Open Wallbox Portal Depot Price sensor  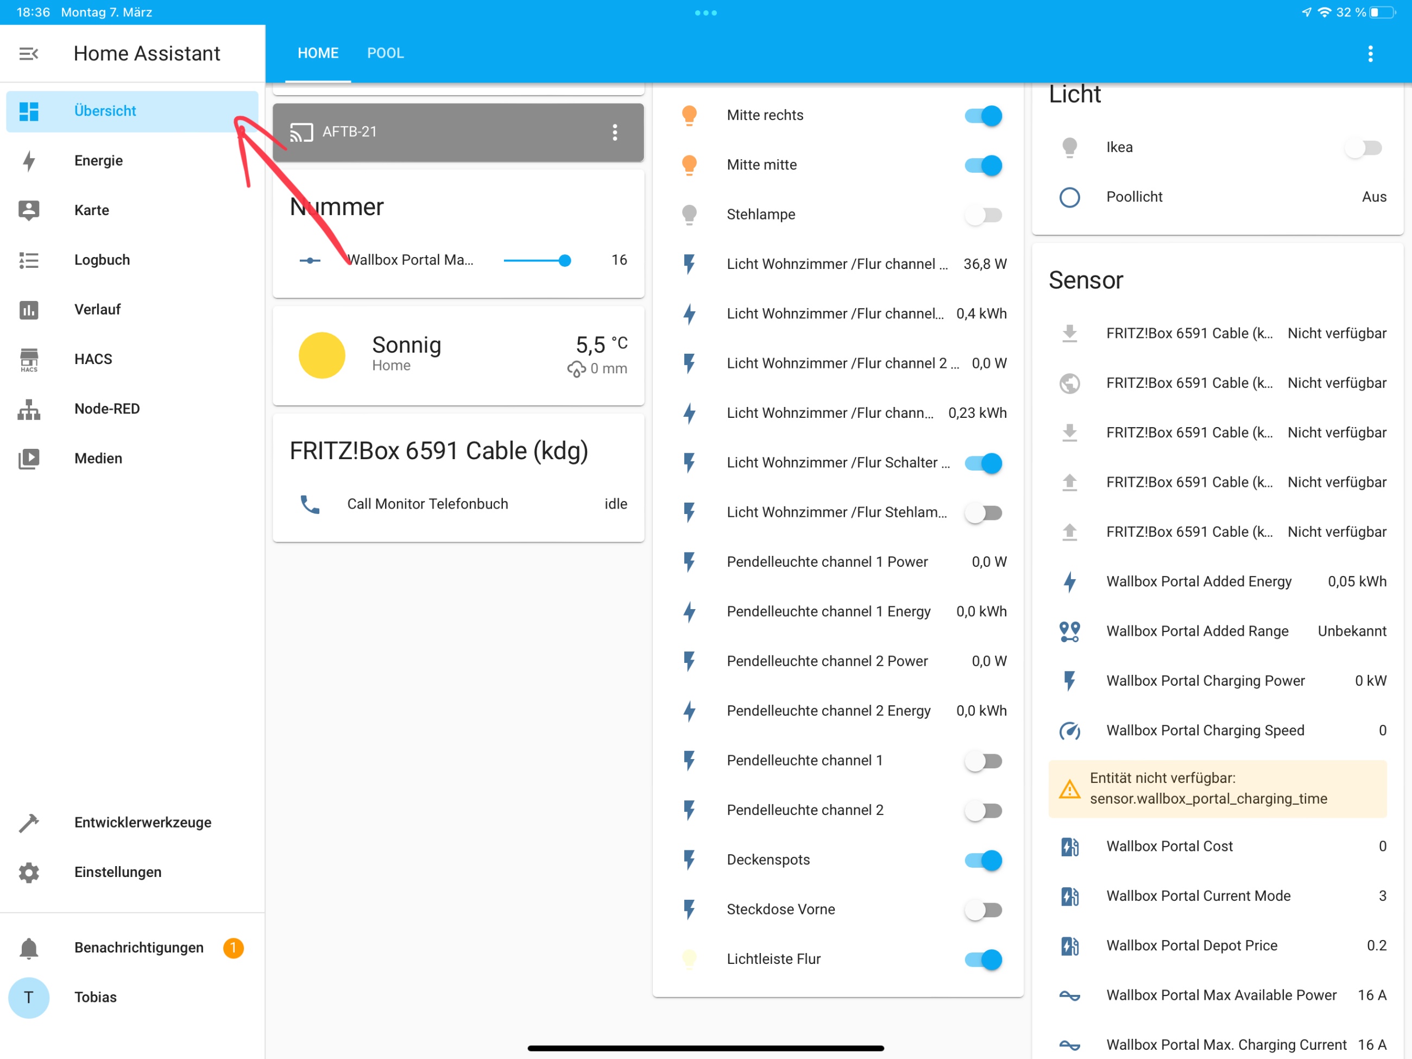(x=1218, y=946)
